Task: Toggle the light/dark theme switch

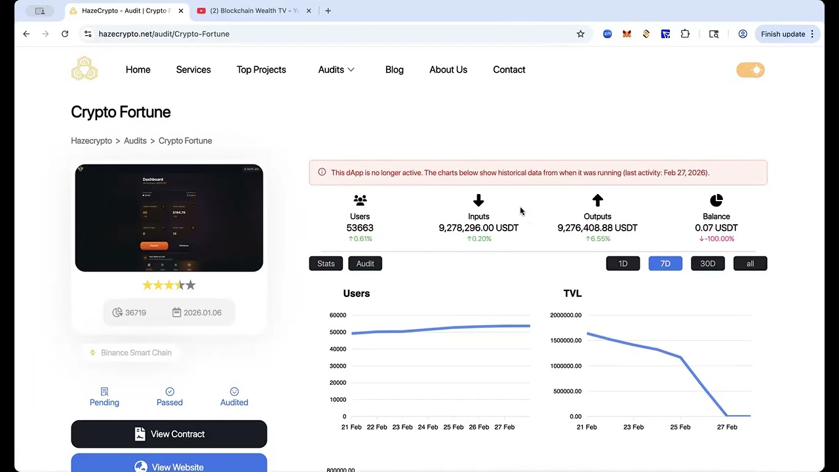Action: (x=751, y=70)
